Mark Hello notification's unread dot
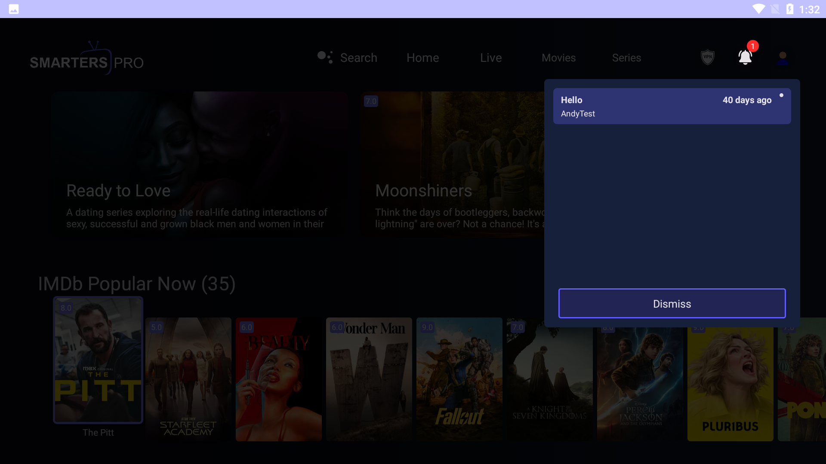The image size is (826, 464). pos(781,95)
